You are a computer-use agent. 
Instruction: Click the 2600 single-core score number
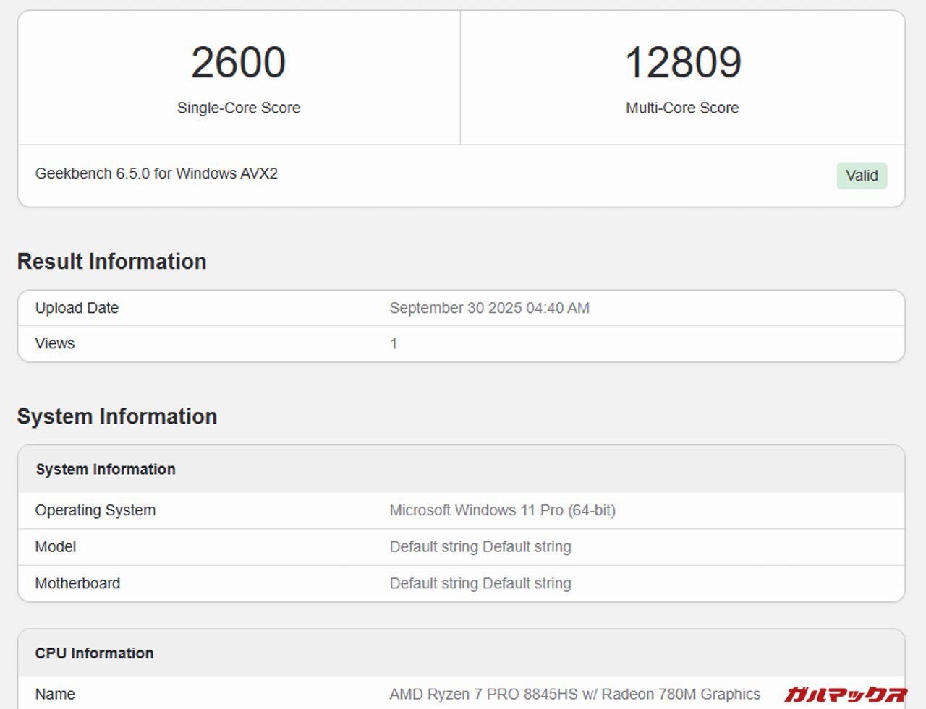238,63
